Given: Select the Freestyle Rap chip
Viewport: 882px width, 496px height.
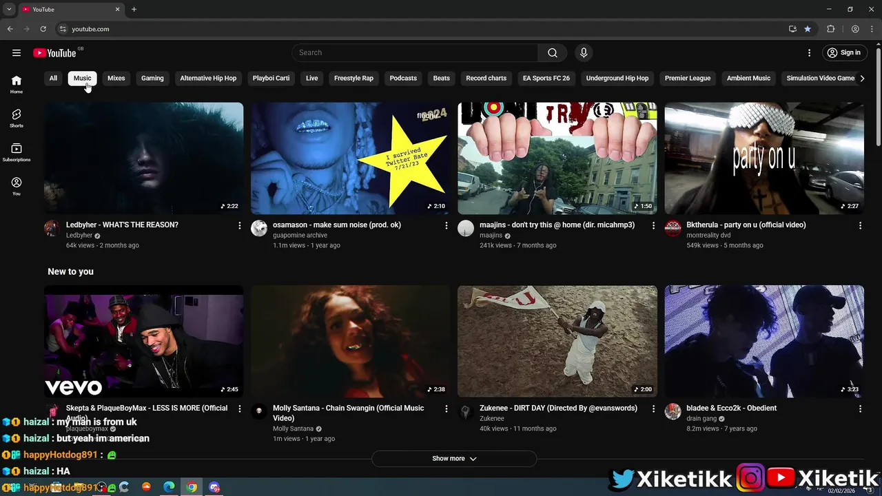Looking at the screenshot, I should tap(353, 79).
